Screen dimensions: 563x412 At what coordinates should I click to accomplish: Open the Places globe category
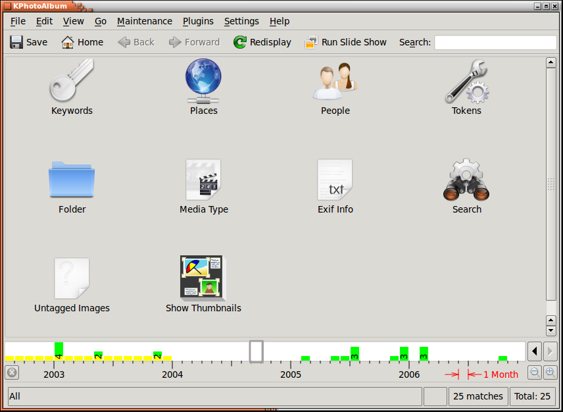tap(204, 87)
